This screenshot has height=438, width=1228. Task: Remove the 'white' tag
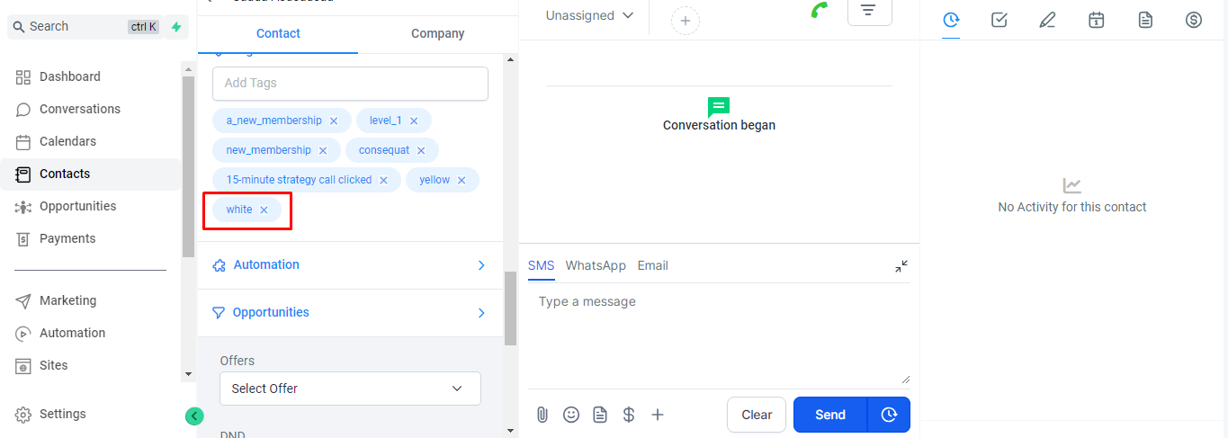pos(264,210)
